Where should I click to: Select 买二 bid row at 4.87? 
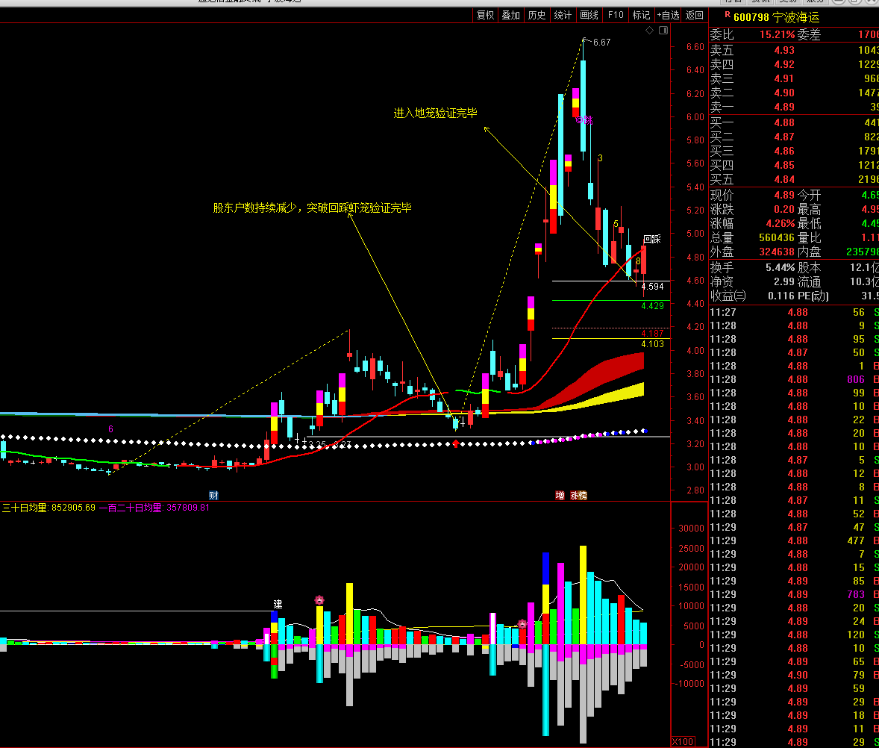coord(794,137)
